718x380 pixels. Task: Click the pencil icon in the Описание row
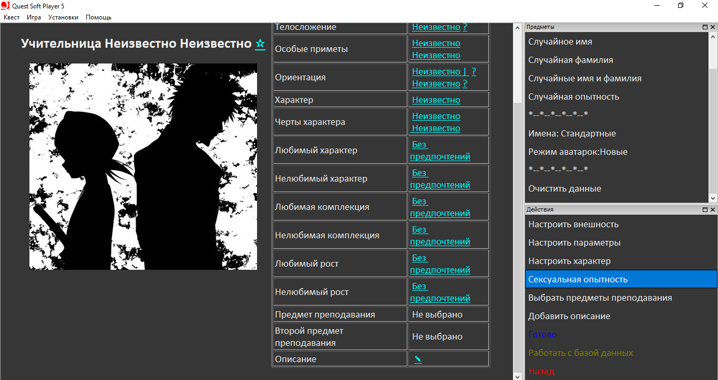tap(418, 360)
